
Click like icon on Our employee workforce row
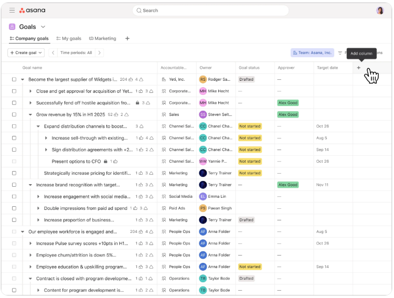point(141,232)
